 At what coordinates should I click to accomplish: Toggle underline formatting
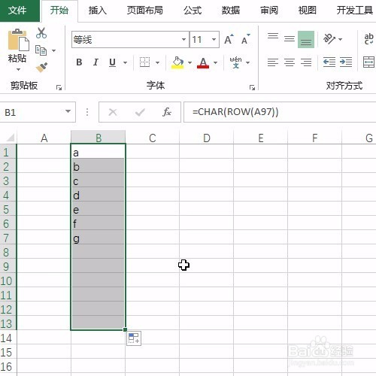[113, 62]
